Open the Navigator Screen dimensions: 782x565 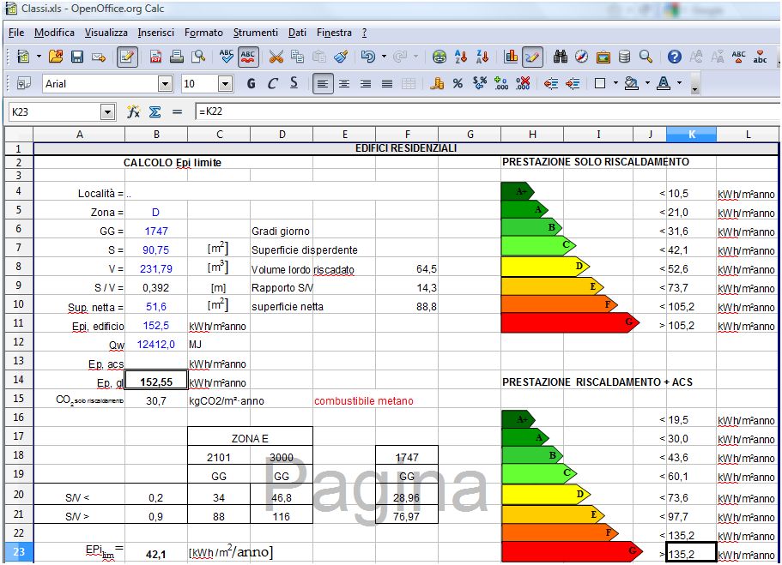[581, 57]
